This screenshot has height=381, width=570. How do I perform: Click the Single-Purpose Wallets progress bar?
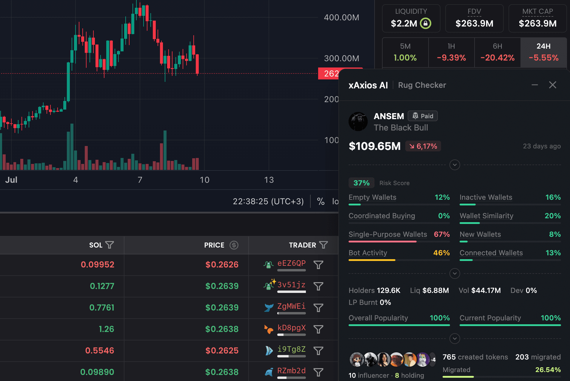(x=399, y=242)
